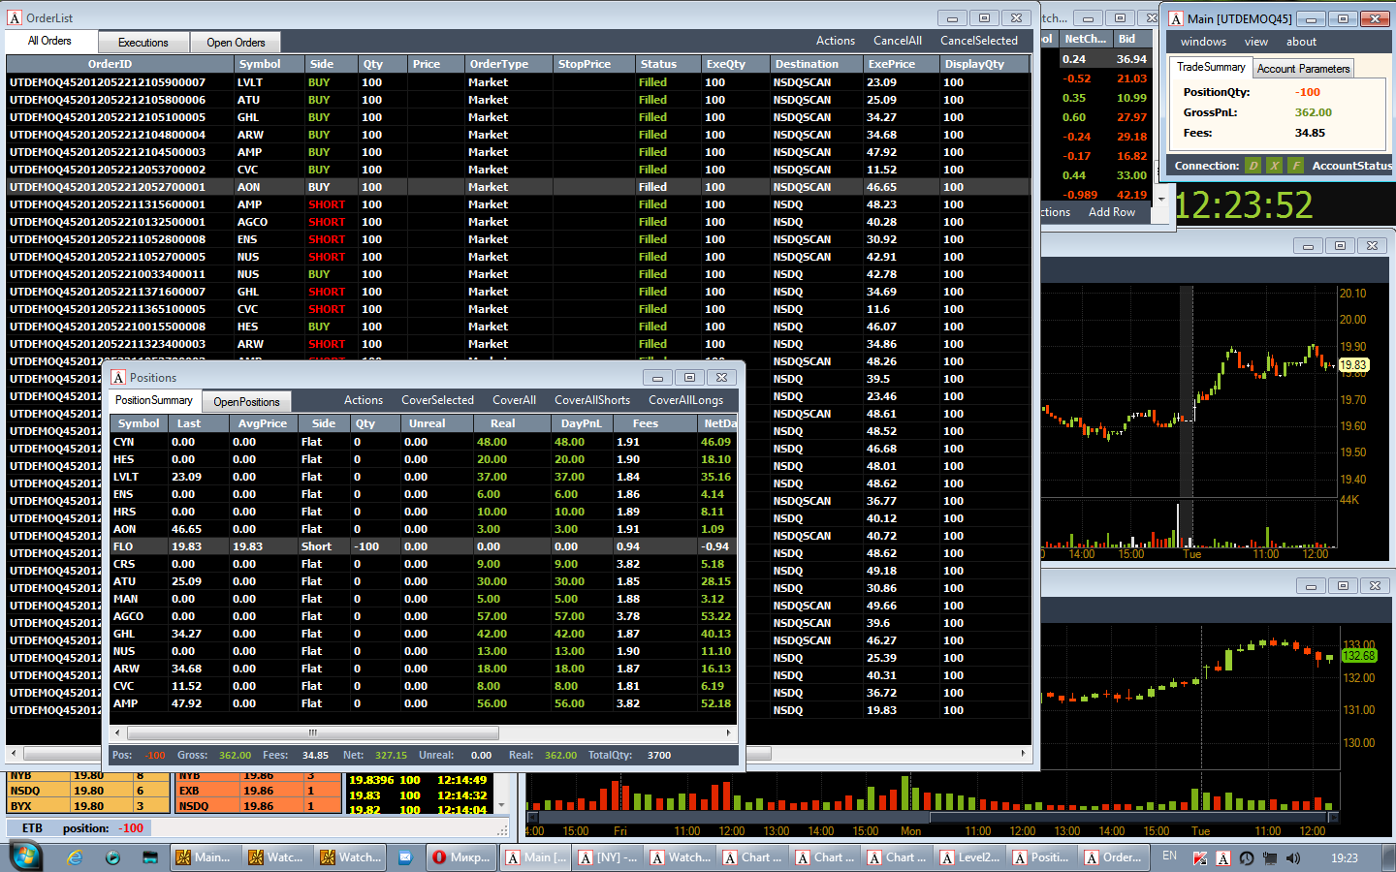Click the Opera browser taskbar button
Viewport: 1396px width, 872px height.
tap(462, 857)
